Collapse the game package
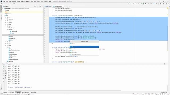The image size is (170, 95). [x=6, y=26]
